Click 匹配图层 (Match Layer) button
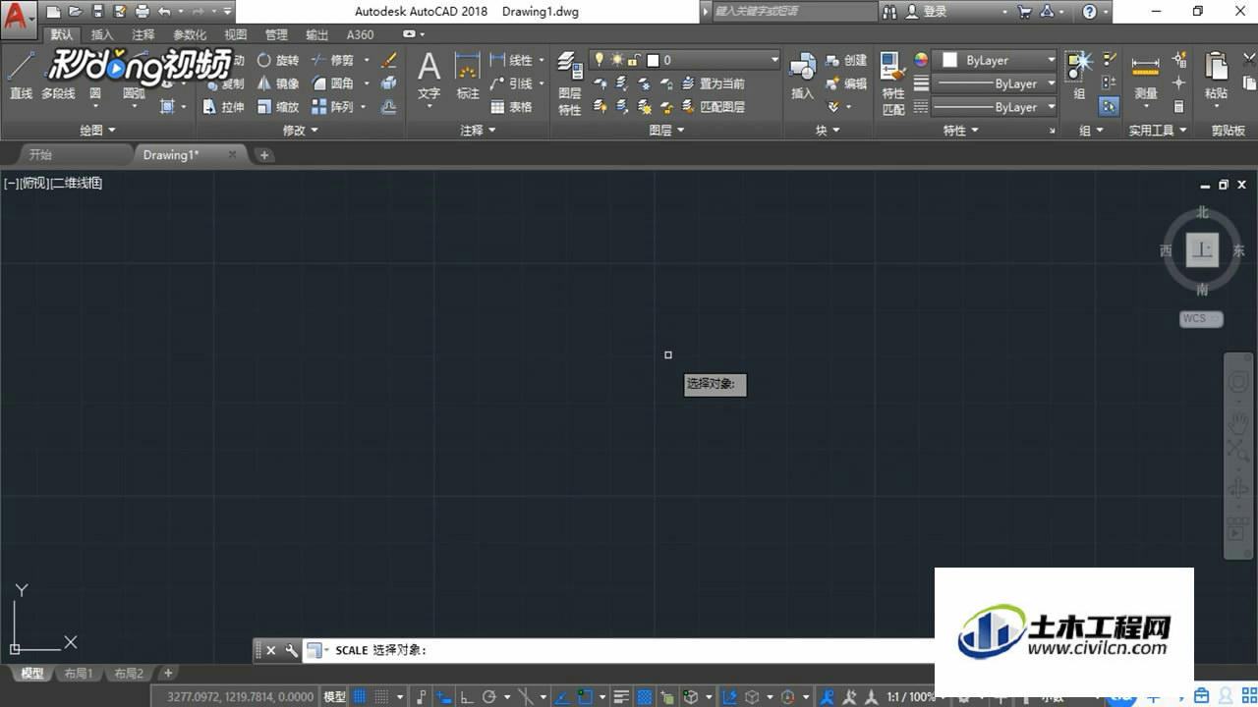1258x707 pixels. (715, 107)
